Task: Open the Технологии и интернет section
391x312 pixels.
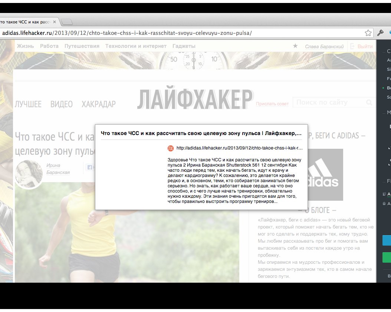Action: click(x=136, y=46)
